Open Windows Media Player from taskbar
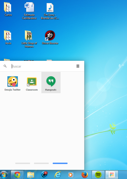Screen dimensions: 127x179 tap(71, 175)
